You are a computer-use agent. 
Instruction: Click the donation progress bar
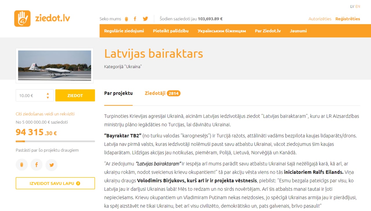(x=55, y=141)
